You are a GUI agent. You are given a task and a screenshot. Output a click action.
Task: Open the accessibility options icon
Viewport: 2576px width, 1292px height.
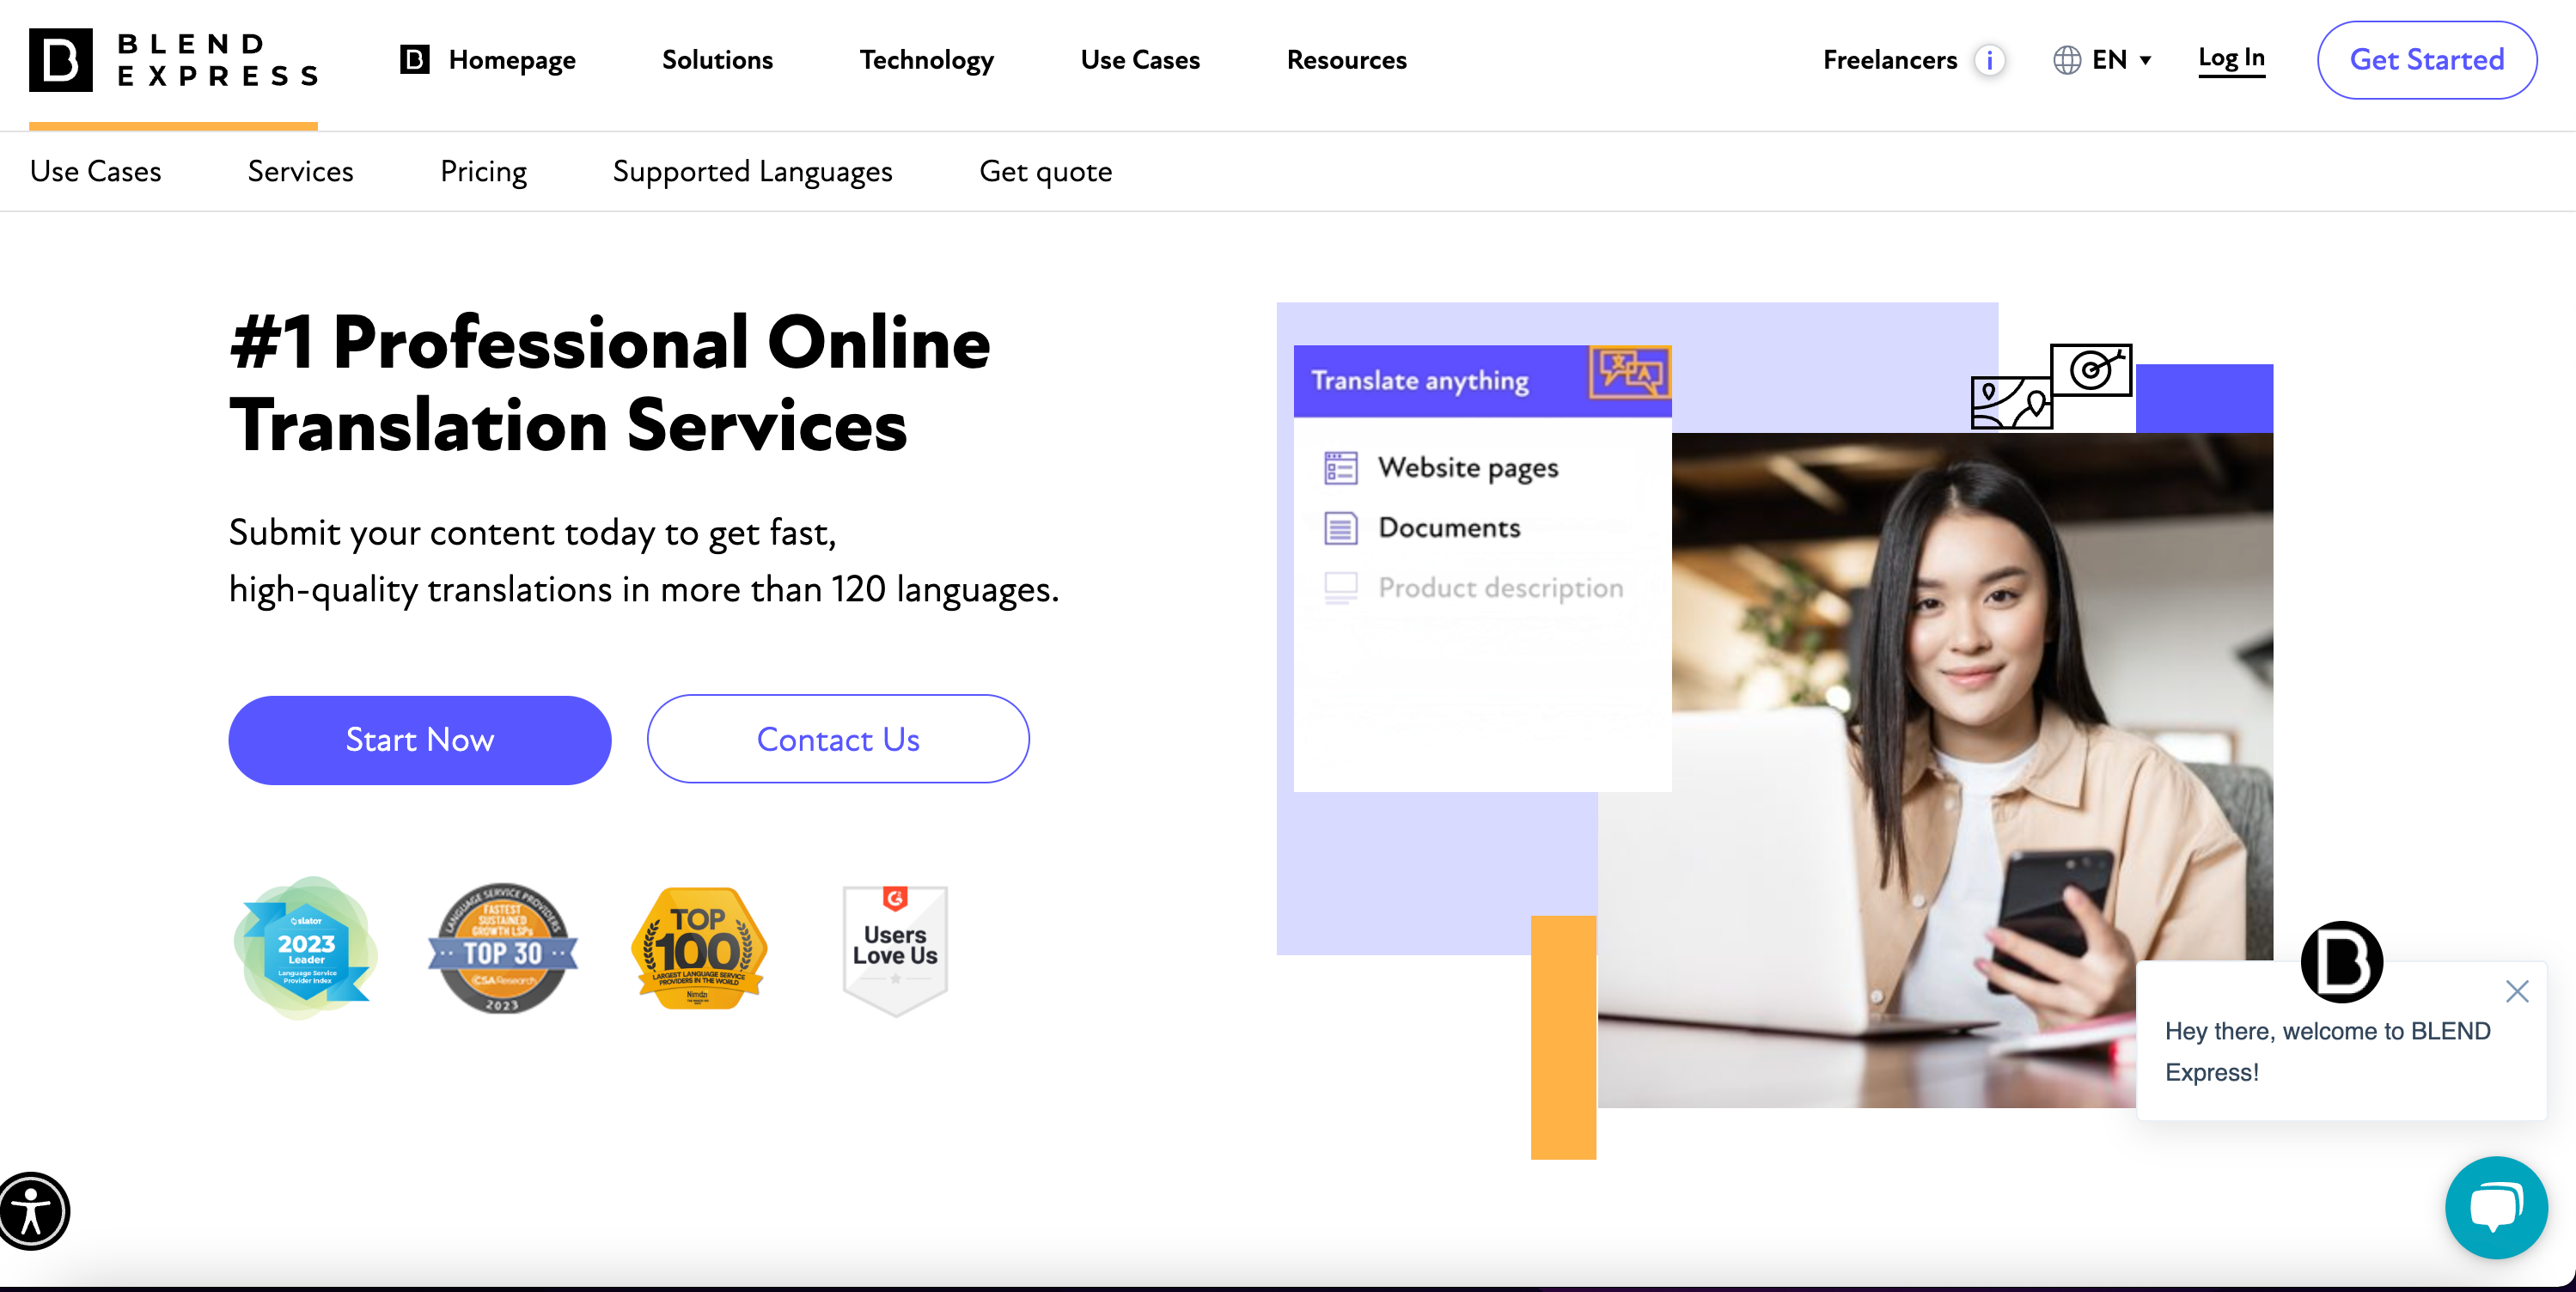pos(32,1211)
